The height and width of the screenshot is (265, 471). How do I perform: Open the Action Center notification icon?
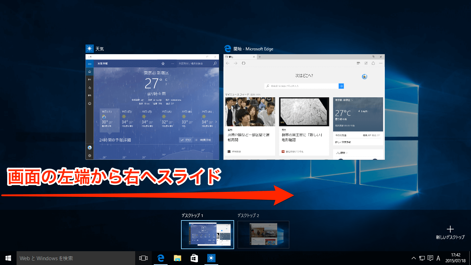pos(430,258)
